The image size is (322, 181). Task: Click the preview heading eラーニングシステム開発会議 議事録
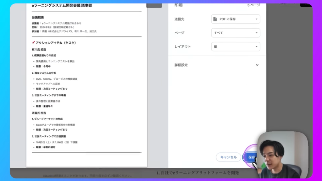point(62,6)
